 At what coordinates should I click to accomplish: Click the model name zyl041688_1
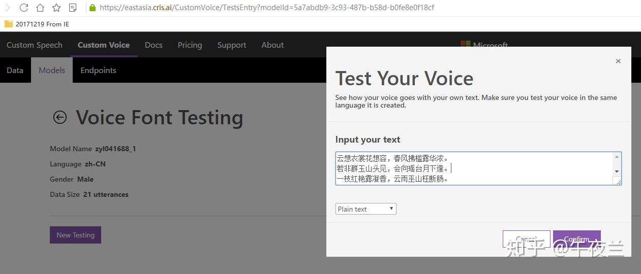pyautogui.click(x=115, y=149)
